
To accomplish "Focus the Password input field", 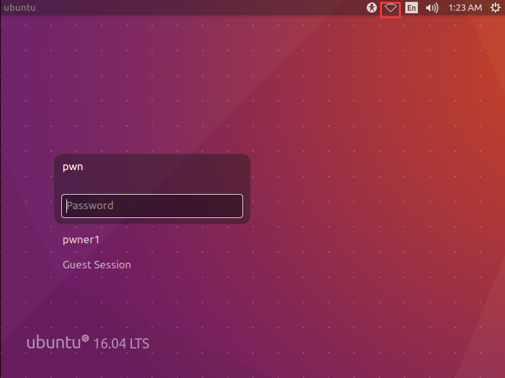I will point(152,206).
